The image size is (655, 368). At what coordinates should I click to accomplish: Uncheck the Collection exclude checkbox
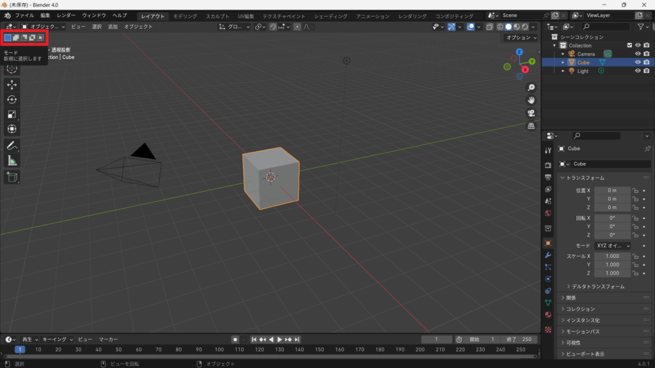pyautogui.click(x=629, y=45)
